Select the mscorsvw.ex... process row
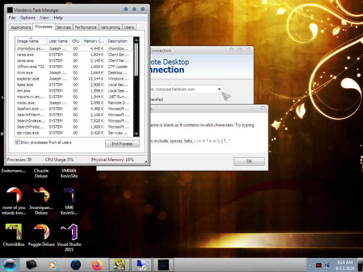 (x=74, y=97)
